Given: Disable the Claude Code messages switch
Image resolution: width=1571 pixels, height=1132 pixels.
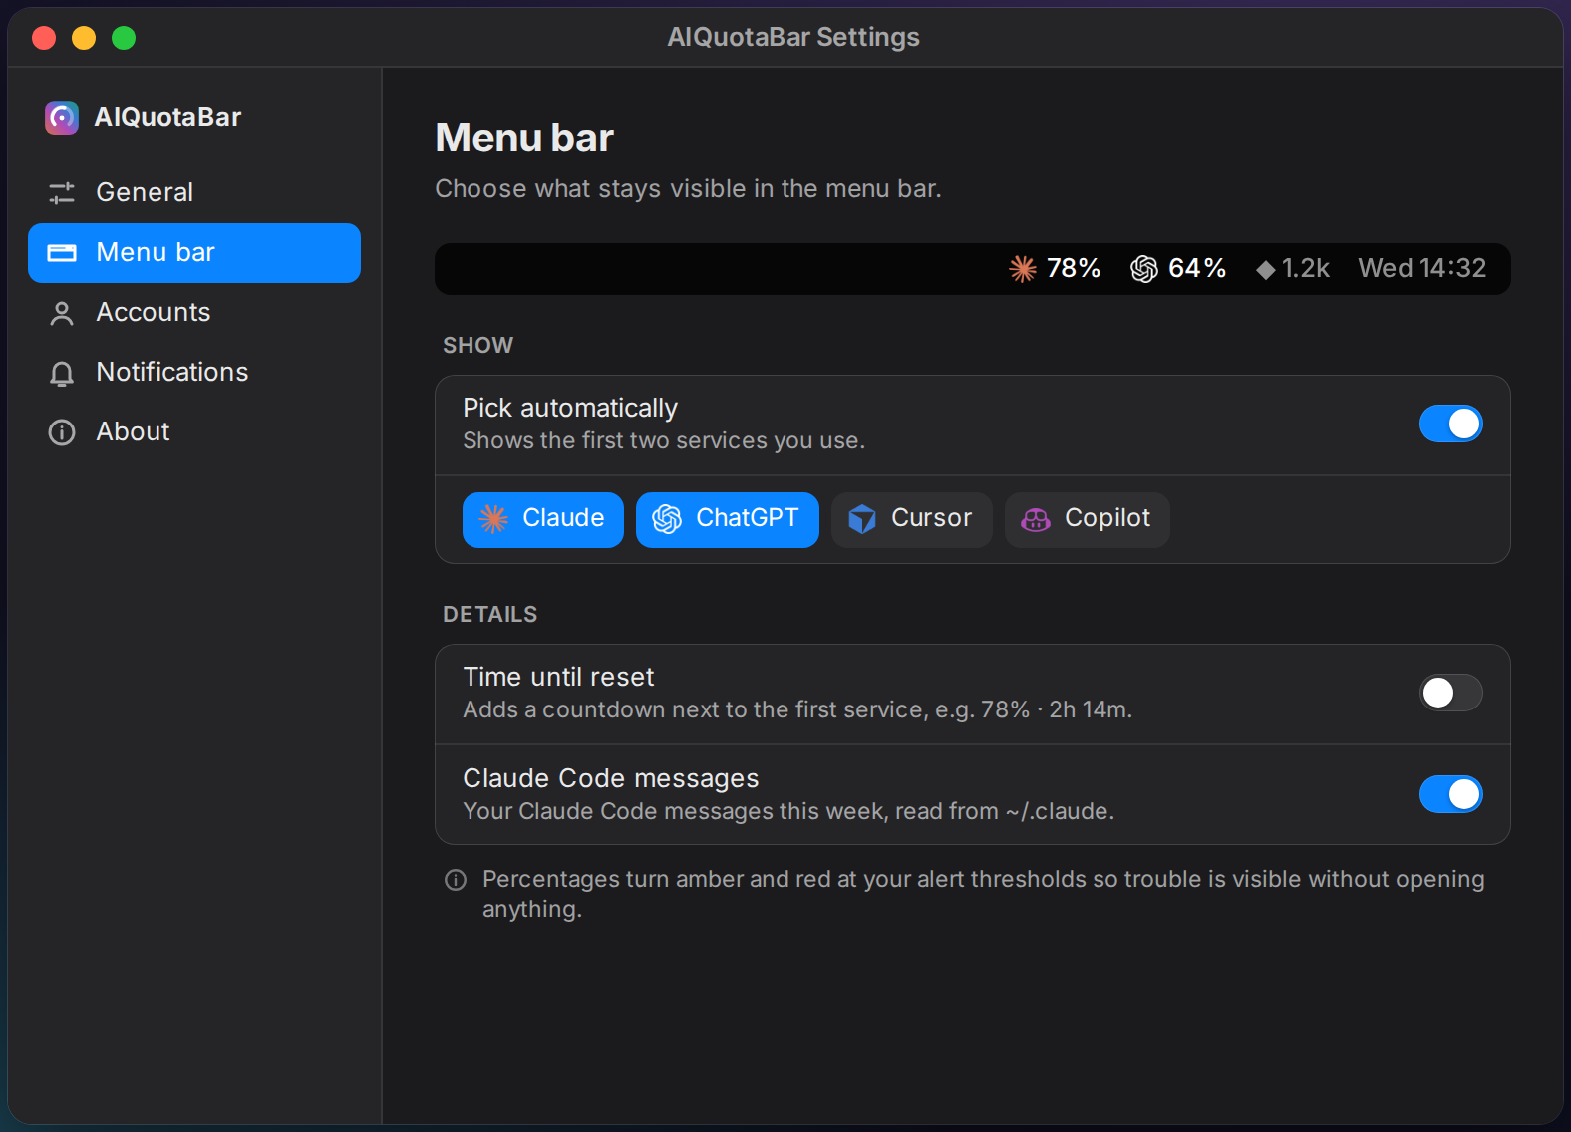Looking at the screenshot, I should point(1451,795).
